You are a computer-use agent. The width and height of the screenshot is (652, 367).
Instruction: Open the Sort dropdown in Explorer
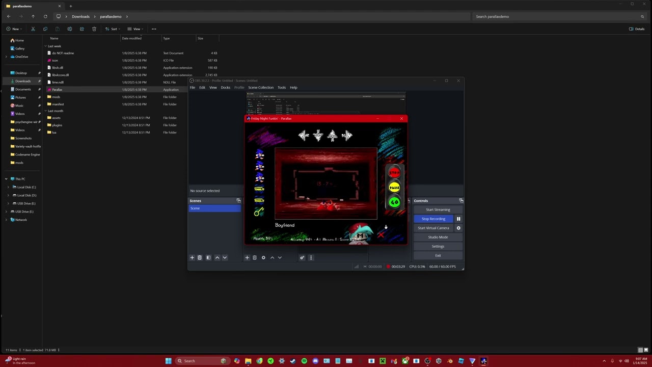coord(112,29)
